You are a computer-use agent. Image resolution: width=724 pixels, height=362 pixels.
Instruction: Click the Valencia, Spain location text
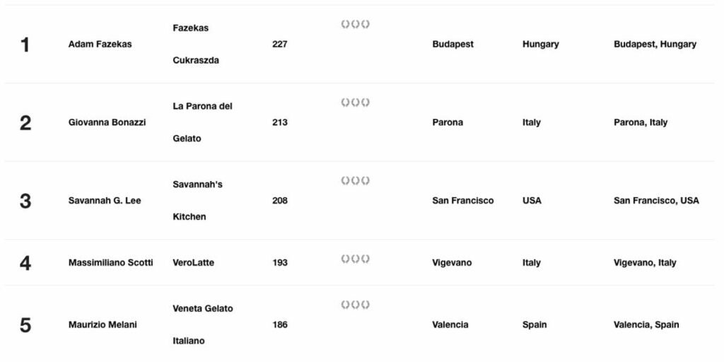pyautogui.click(x=646, y=325)
